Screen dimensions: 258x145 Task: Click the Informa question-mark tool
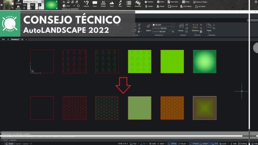click(x=86, y=4)
